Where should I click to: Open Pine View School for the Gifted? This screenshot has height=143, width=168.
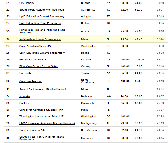[x=39, y=66]
